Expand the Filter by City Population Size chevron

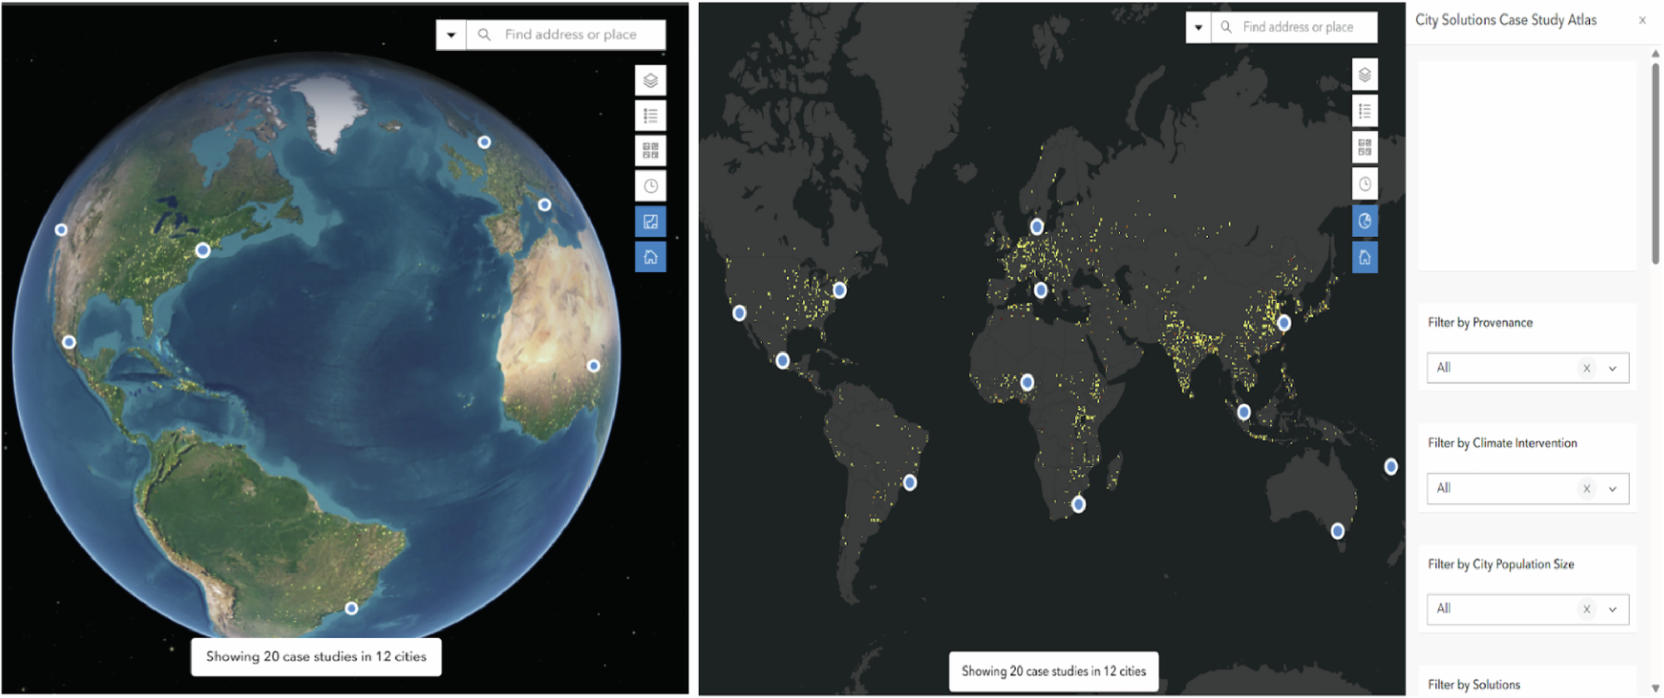pos(1612,610)
